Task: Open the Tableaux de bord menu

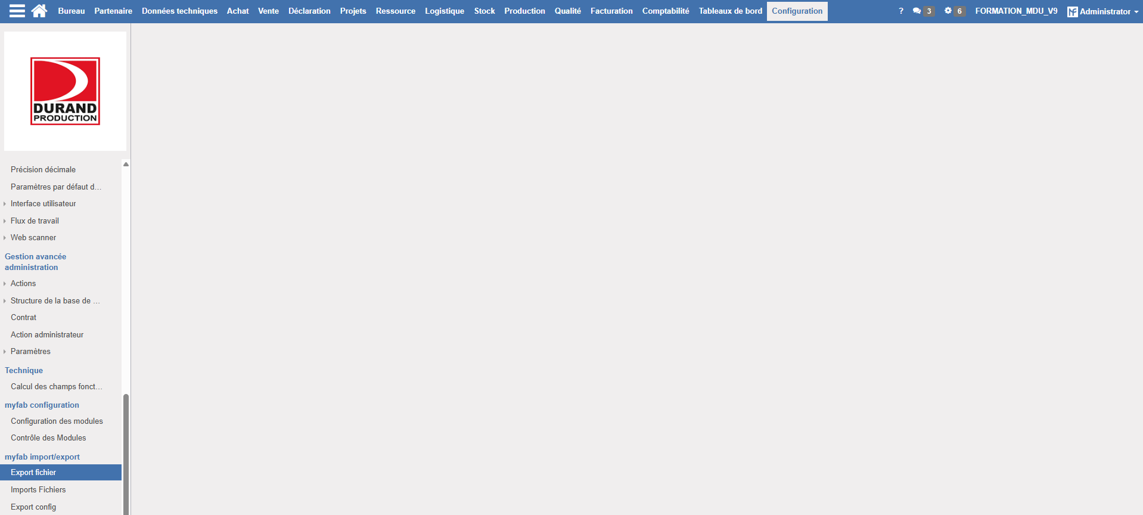Action: click(x=730, y=11)
